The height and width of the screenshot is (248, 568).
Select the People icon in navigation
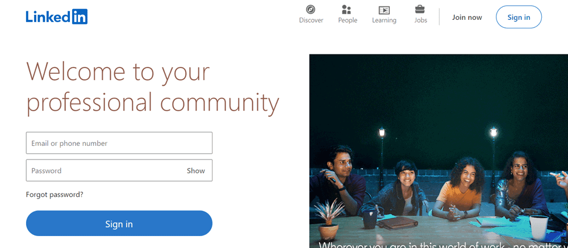pos(346,10)
